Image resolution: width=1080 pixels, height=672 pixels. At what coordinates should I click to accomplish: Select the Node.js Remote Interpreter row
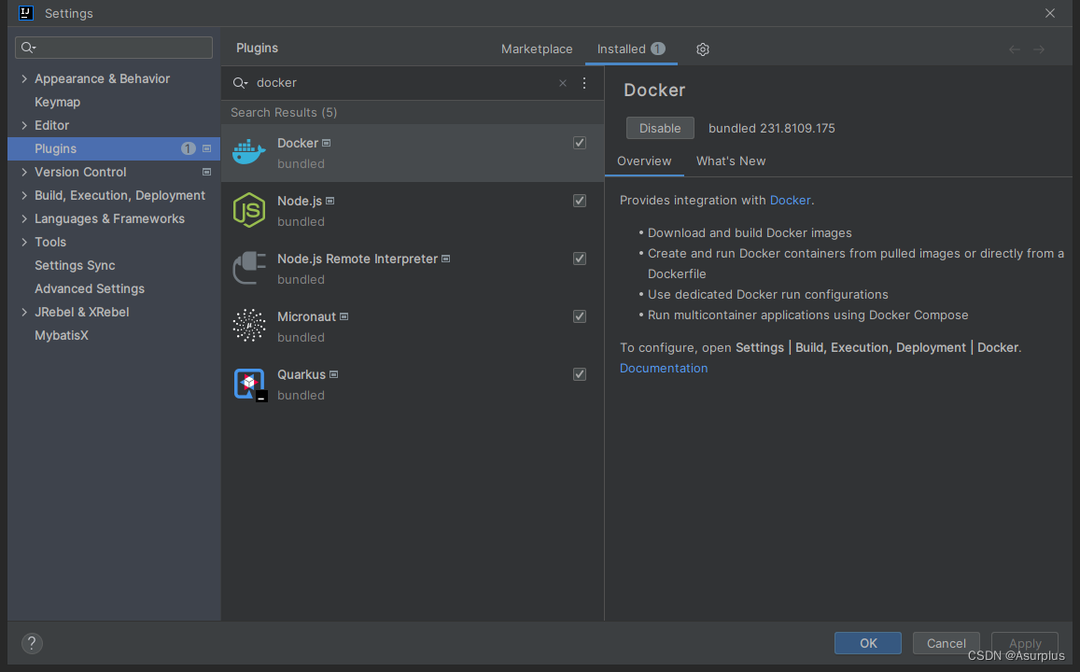click(413, 269)
